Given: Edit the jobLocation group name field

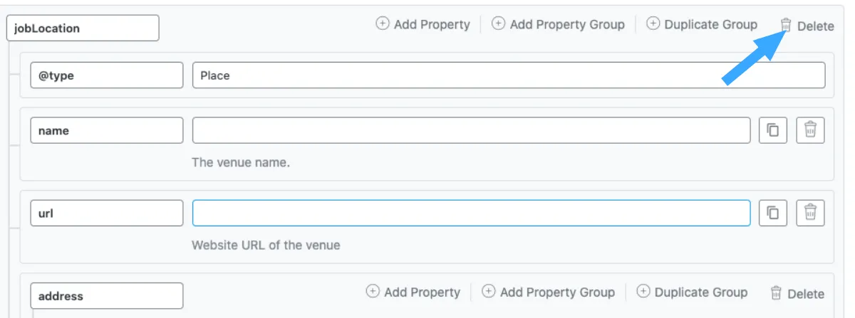Looking at the screenshot, I should (83, 28).
